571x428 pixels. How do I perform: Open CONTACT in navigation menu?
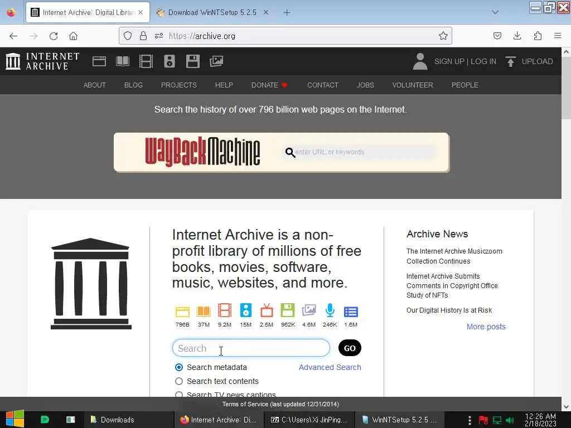point(323,85)
